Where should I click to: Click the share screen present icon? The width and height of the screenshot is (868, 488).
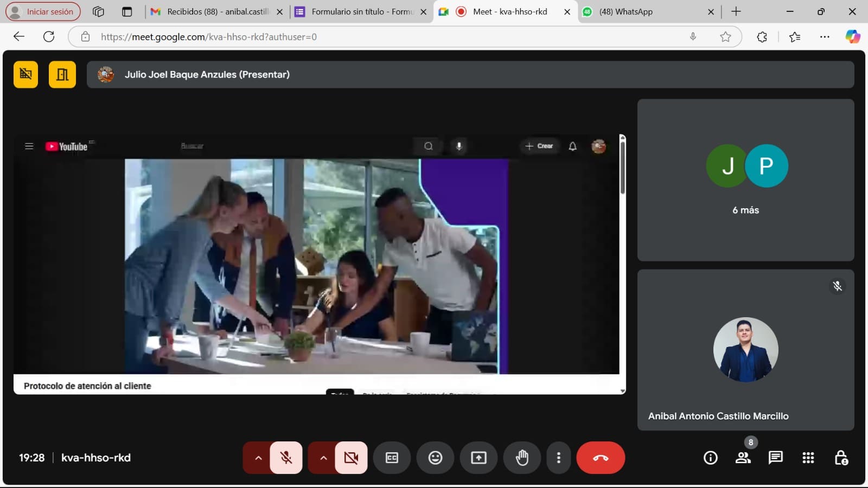[x=478, y=458]
